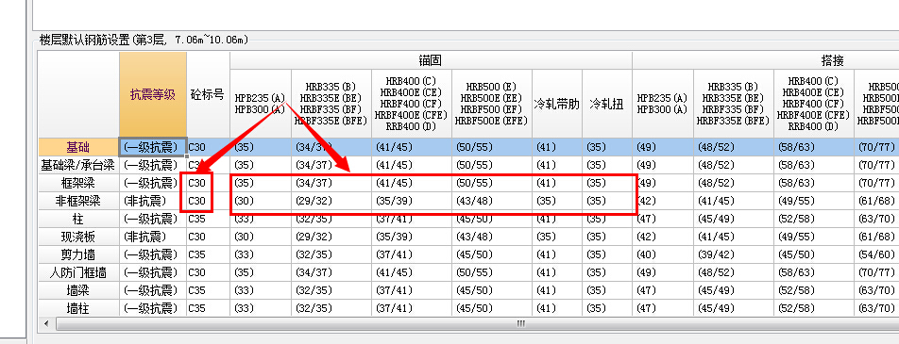Viewport: 899px width, 344px height.
Task: Open 抗震等级 cell (非抗震) for 非框架梁
Action: tap(153, 201)
